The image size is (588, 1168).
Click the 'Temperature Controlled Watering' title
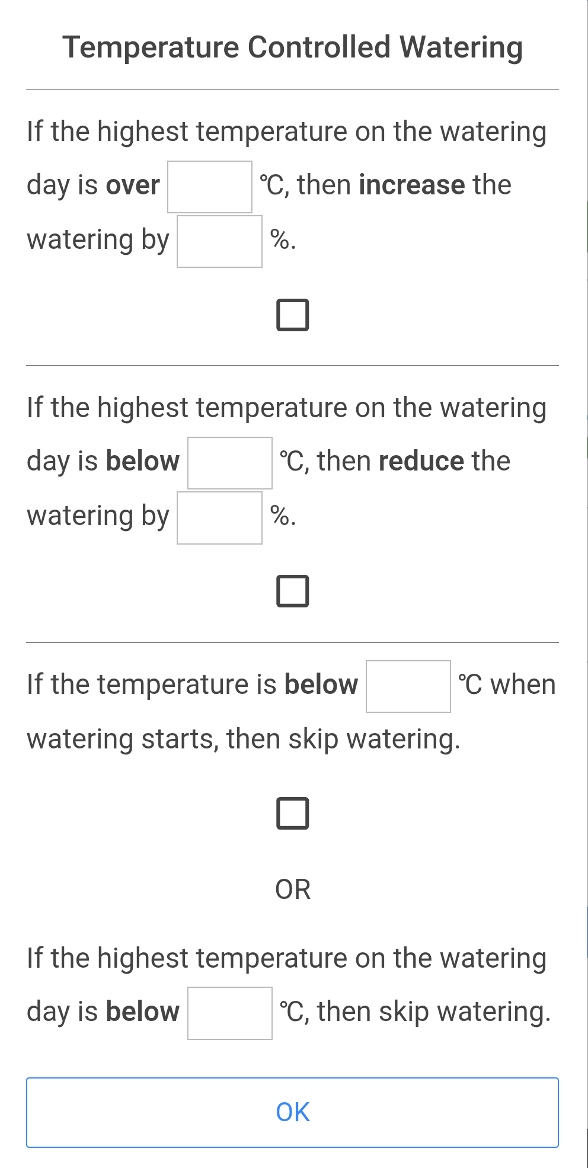[x=293, y=47]
